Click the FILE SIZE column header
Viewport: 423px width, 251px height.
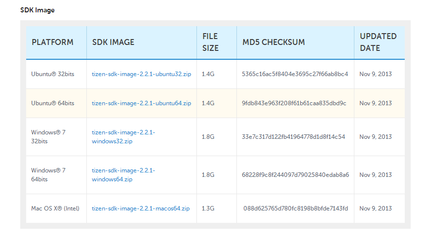point(210,42)
